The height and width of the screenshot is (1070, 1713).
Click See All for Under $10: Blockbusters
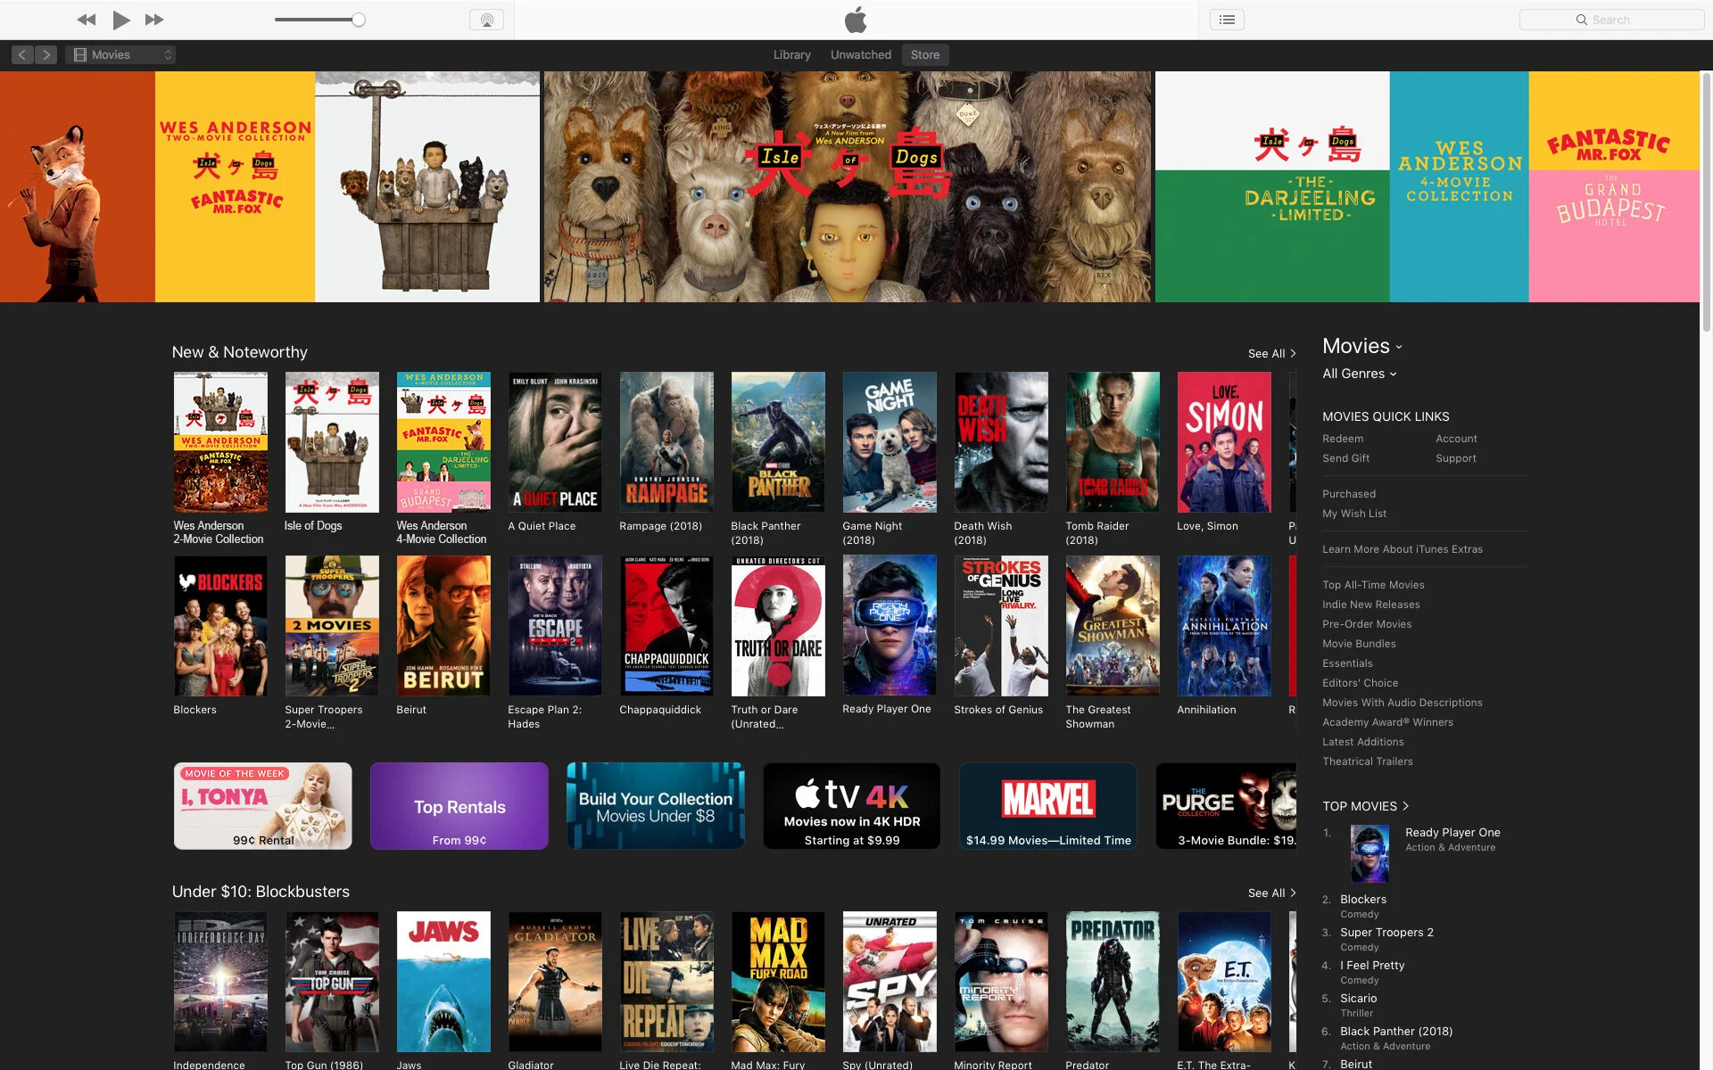(x=1271, y=893)
